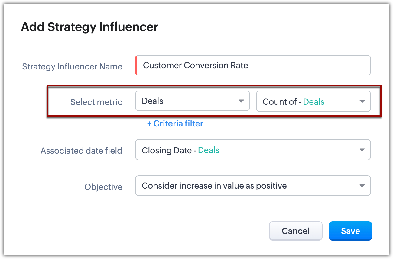Screen dimensions: 393x259
Task: Click the Strategy Influencer Name text field
Action: [x=253, y=65]
